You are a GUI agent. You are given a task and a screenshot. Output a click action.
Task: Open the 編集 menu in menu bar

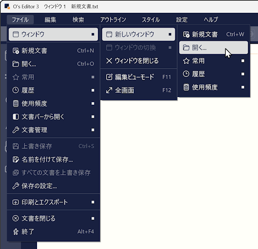pyautogui.click(x=50, y=19)
